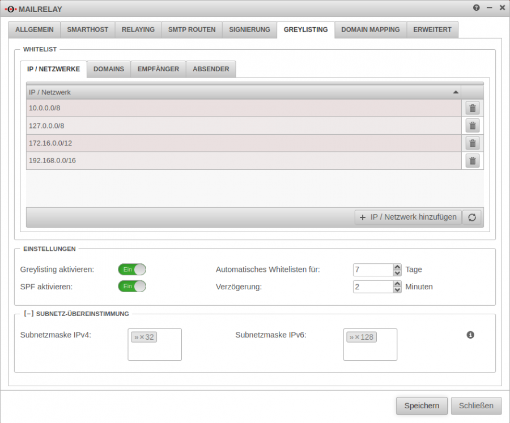Save settings with the Speichern button

click(x=422, y=405)
